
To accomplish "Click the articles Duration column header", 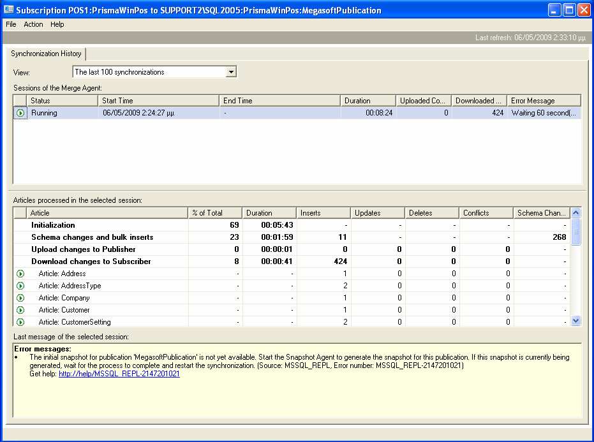I will click(x=269, y=213).
